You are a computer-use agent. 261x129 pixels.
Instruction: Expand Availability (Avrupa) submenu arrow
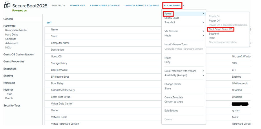(x=203, y=75)
